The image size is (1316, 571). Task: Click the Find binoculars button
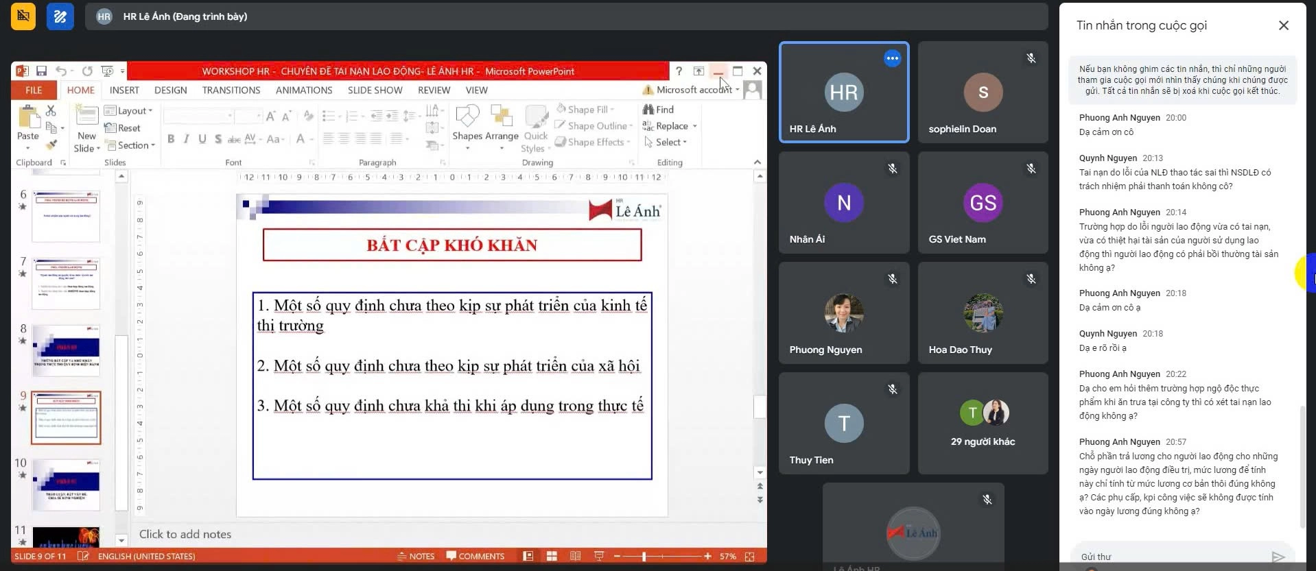pos(658,110)
